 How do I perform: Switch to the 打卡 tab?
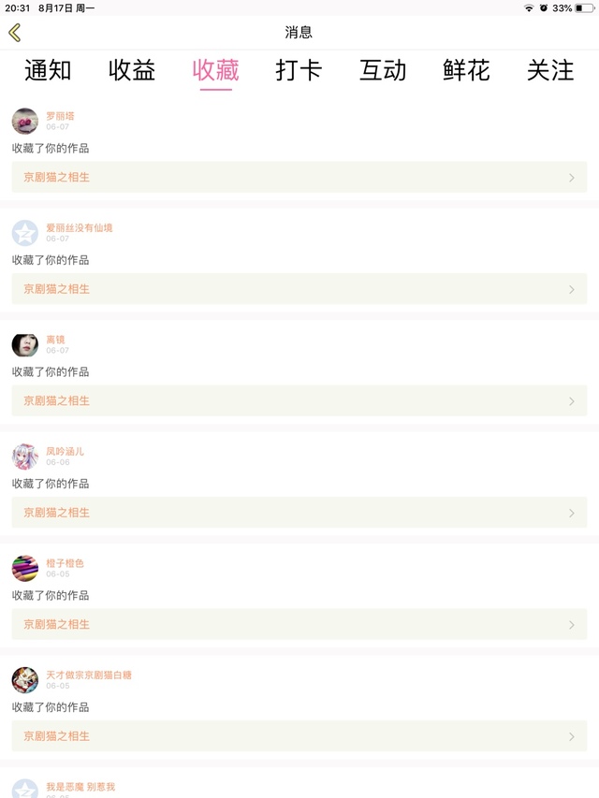click(x=299, y=70)
